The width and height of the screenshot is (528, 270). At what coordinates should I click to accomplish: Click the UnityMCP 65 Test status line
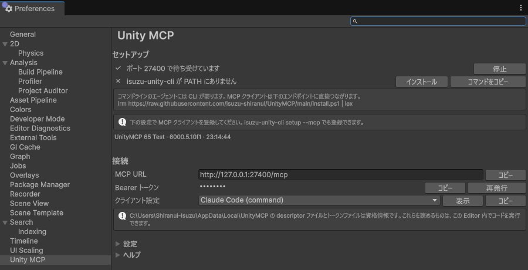click(x=172, y=137)
